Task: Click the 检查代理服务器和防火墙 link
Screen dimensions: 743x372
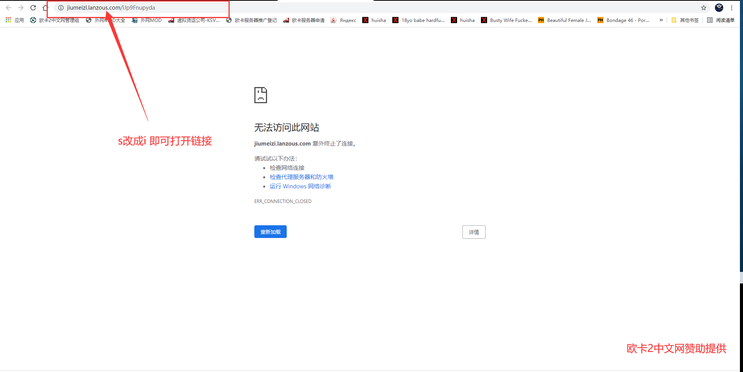Action: click(x=301, y=177)
